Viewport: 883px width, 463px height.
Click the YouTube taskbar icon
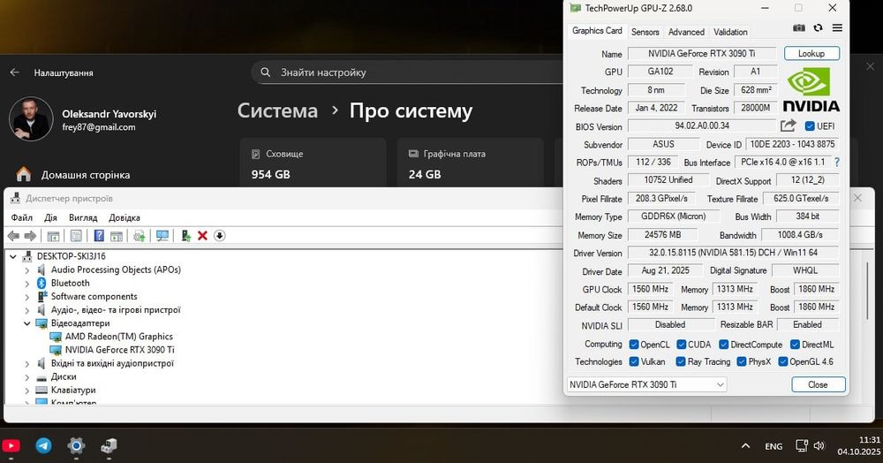click(11, 446)
